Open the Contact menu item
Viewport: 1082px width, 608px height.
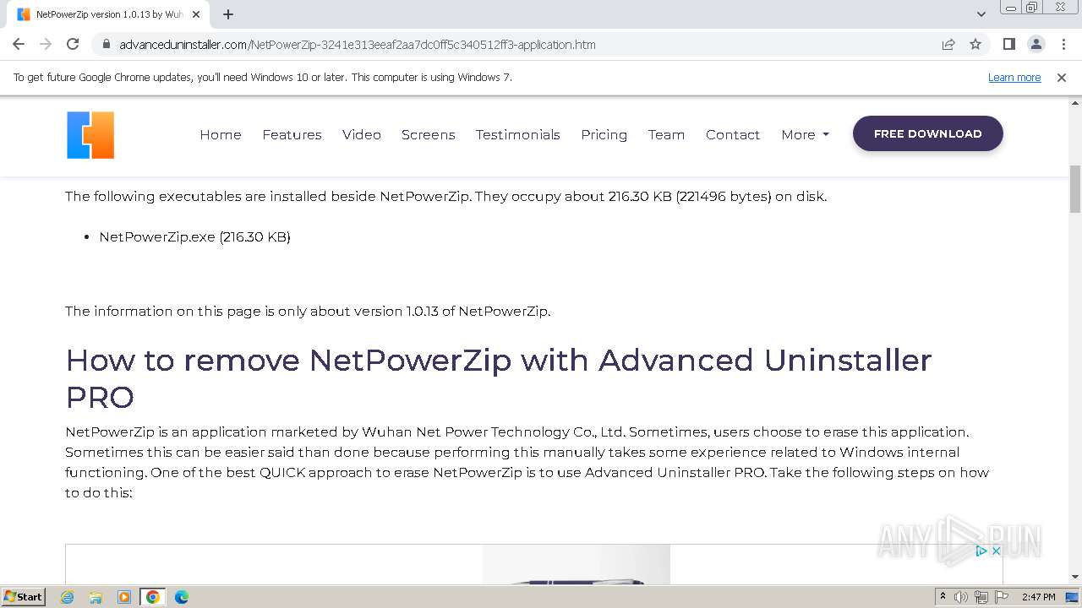[x=733, y=134]
